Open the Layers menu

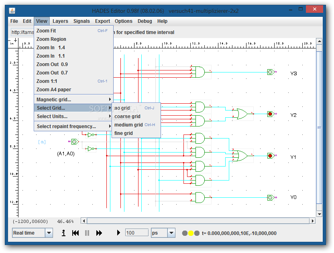click(60, 21)
